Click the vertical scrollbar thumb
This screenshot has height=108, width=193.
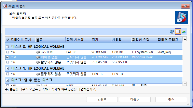(185, 59)
